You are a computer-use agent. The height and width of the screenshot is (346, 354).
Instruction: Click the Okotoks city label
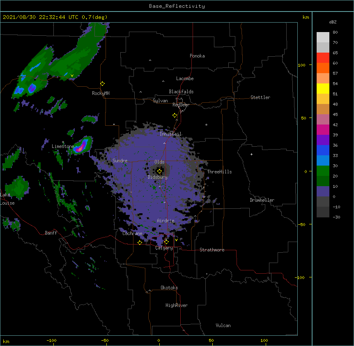click(x=169, y=288)
